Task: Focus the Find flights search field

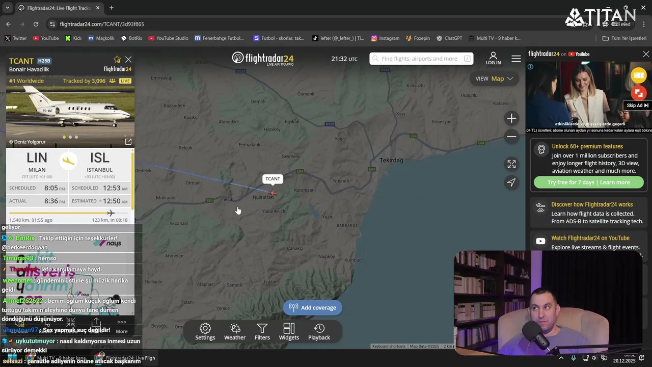Action: [x=421, y=59]
